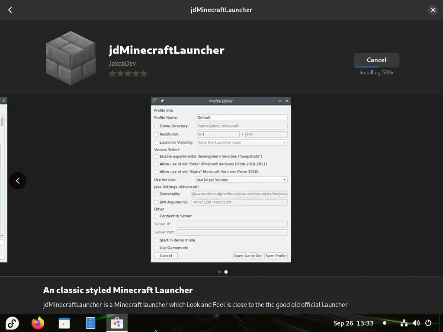Click the JVM Arguments text field

[x=240, y=202]
